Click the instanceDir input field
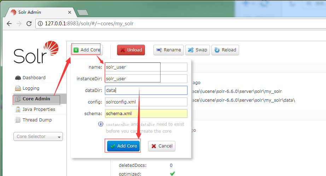Viewport: 326px width, 176px height. (146, 79)
